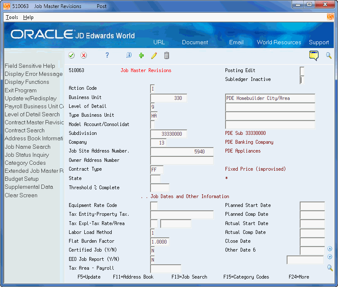
Task: Click the Model Account/Consolidat field
Action: point(153,125)
